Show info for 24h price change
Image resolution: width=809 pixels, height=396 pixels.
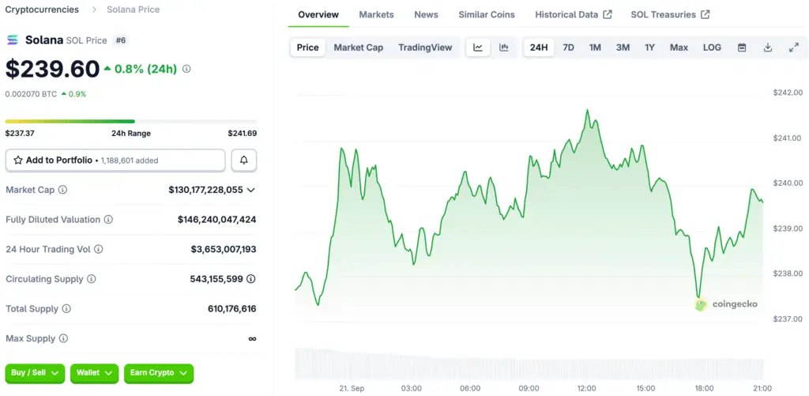click(186, 69)
